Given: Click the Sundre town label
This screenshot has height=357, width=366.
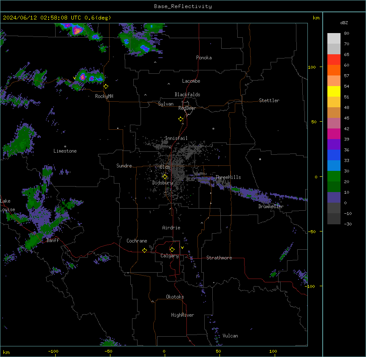Looking at the screenshot, I should tap(124, 166).
